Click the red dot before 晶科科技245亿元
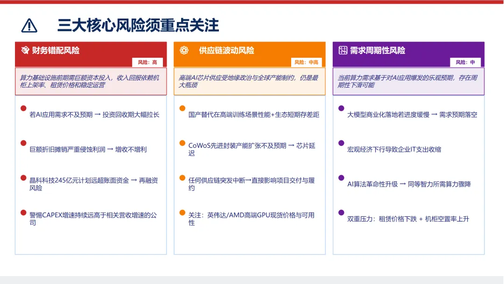Screen dimensions: 504x284 [x=23, y=178]
